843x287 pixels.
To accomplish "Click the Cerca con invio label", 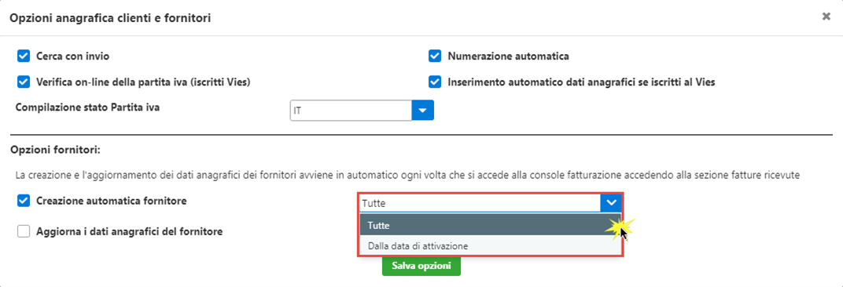I will tap(74, 56).
